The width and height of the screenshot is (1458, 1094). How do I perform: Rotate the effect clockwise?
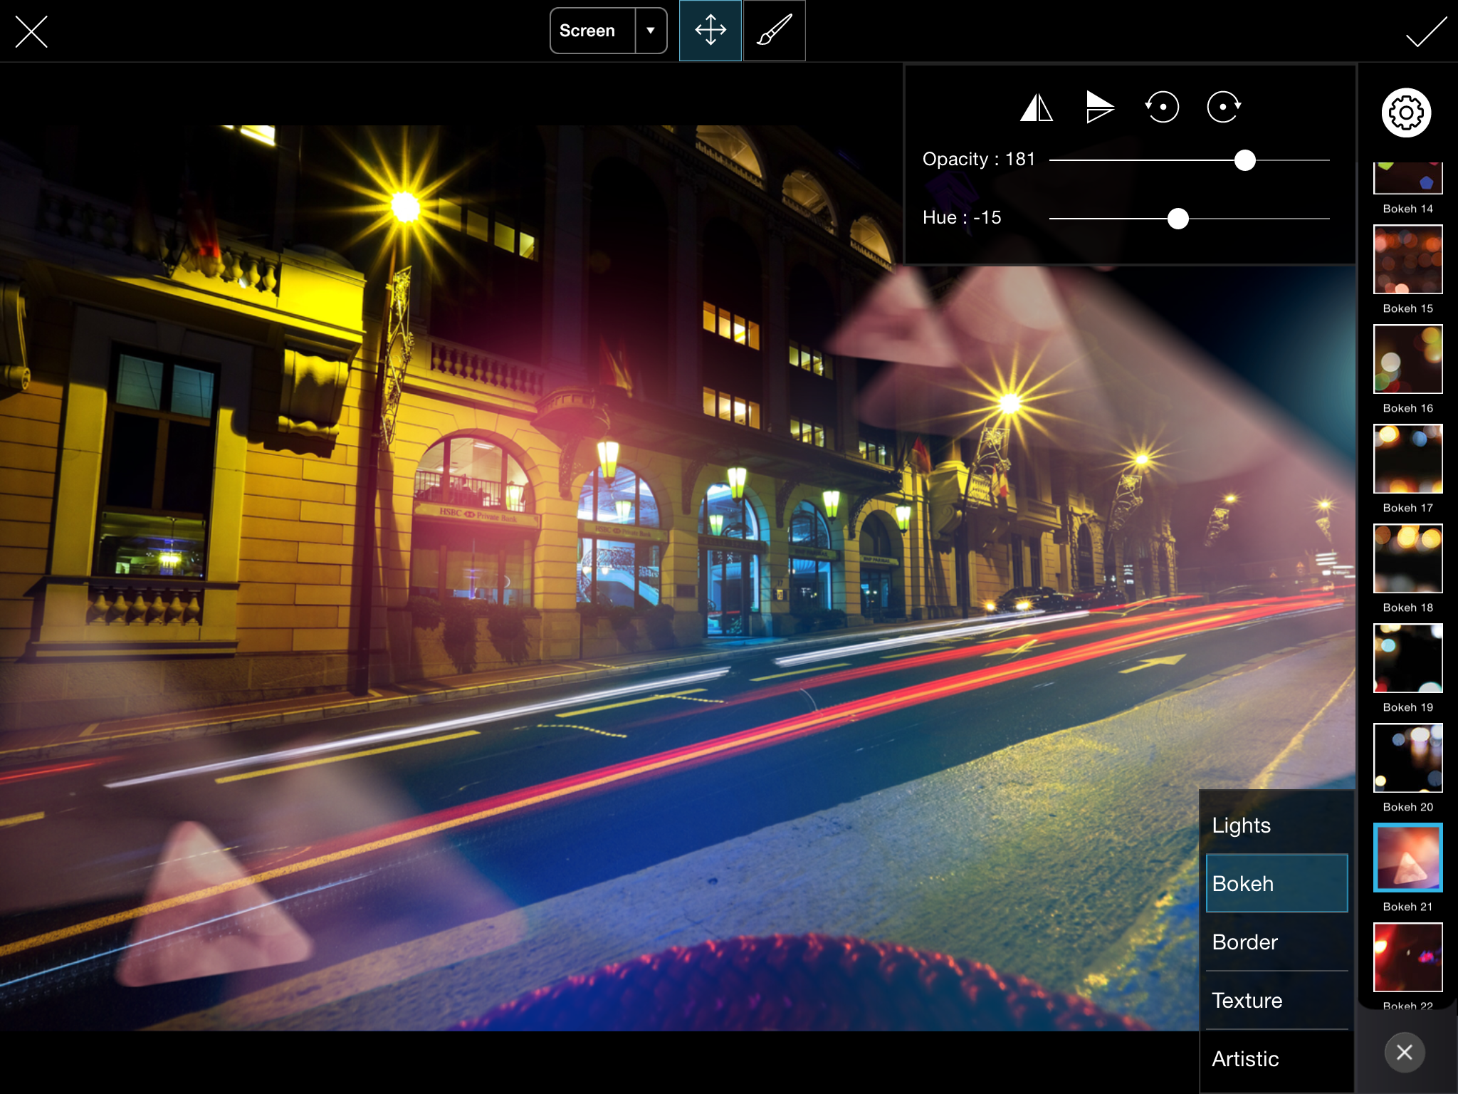[1224, 108]
